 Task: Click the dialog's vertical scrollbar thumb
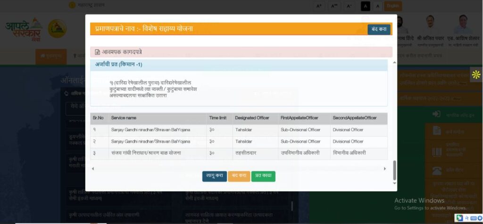point(395,170)
